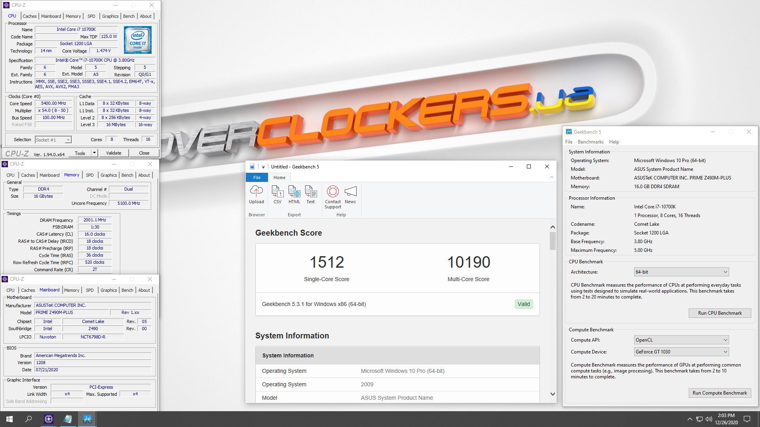
Task: Click the Max TDP 125.0 W value
Action: tap(108, 37)
